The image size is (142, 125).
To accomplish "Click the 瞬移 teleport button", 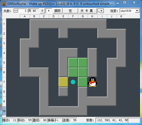I will coord(58,11).
